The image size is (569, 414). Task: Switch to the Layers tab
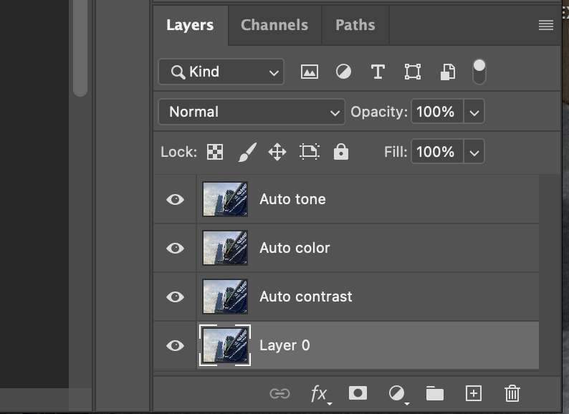tap(190, 25)
